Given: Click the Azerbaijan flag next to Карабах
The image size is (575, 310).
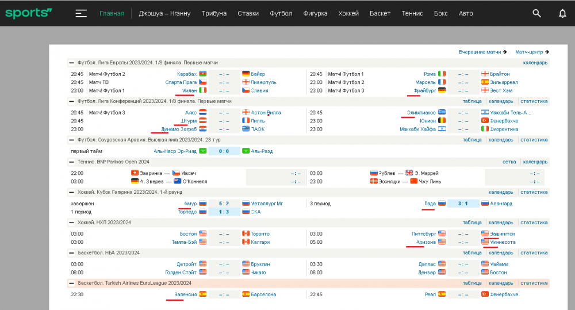Looking at the screenshot, I should [202, 74].
